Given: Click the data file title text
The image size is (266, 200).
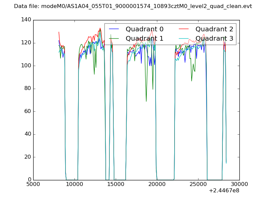Looking at the screenshot, I should click(133, 6).
